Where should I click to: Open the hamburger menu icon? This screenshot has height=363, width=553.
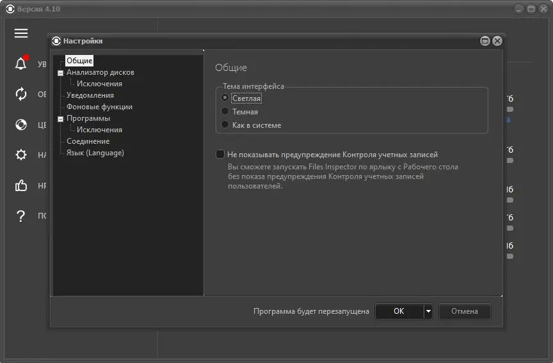(21, 33)
